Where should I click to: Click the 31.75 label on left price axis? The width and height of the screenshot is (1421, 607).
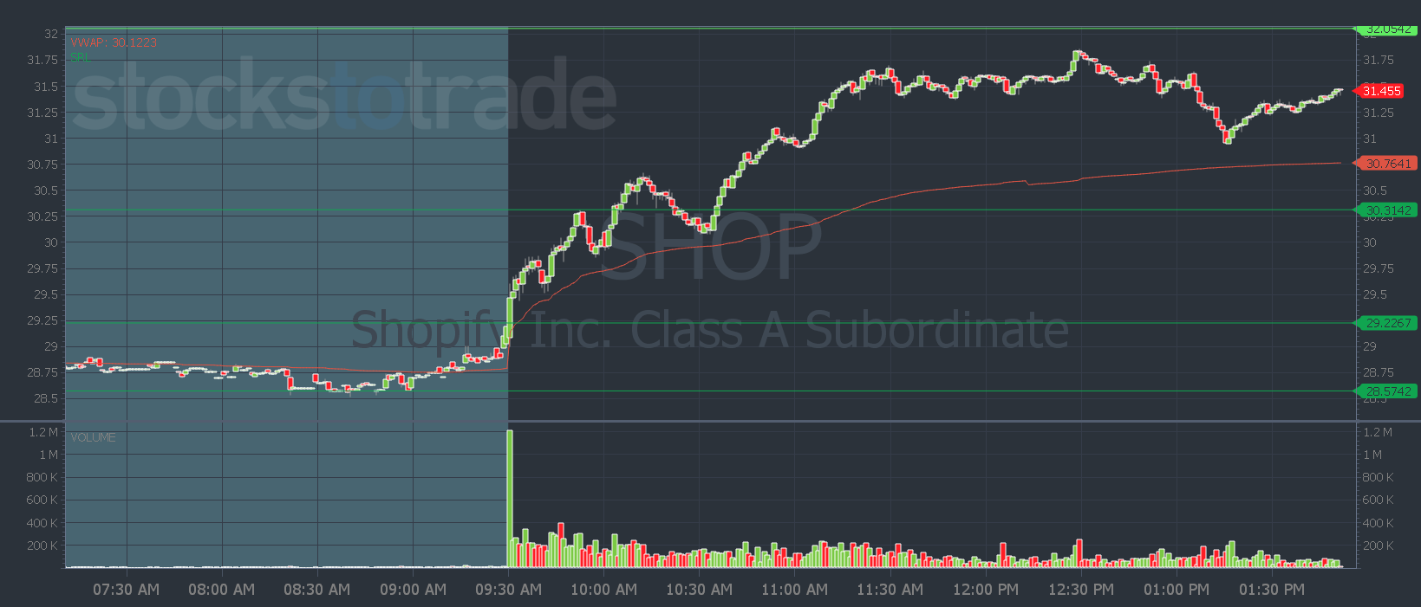click(42, 60)
